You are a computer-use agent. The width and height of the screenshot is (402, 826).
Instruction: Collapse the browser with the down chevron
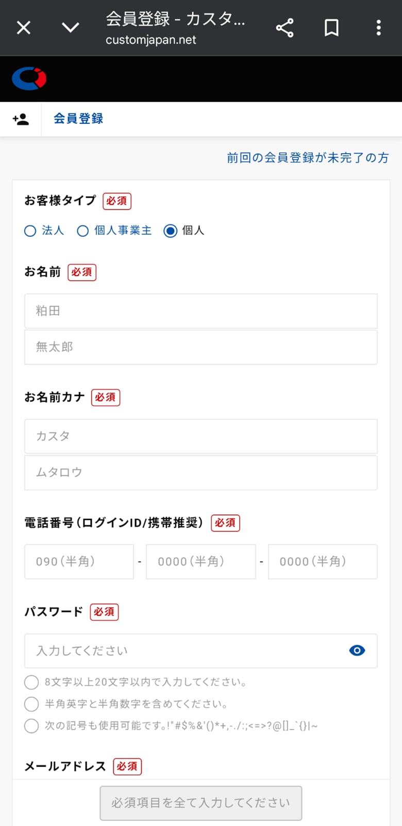click(x=71, y=27)
